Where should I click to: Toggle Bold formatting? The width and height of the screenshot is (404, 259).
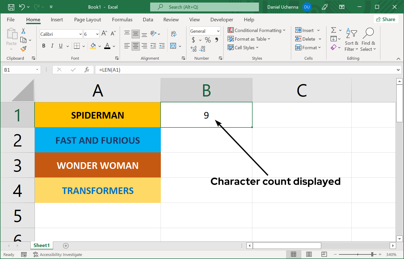point(44,46)
